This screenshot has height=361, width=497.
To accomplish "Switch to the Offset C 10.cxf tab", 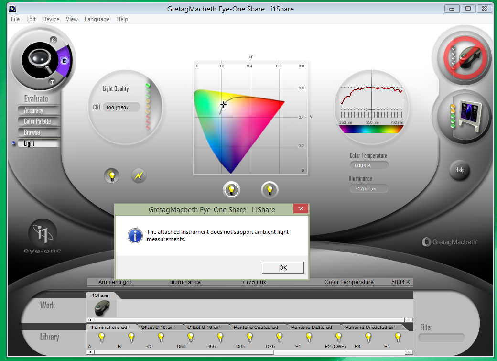I will point(159,327).
